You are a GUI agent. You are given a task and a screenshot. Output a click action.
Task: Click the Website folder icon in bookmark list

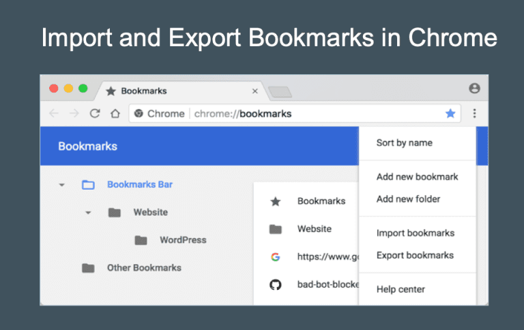pyautogui.click(x=276, y=229)
